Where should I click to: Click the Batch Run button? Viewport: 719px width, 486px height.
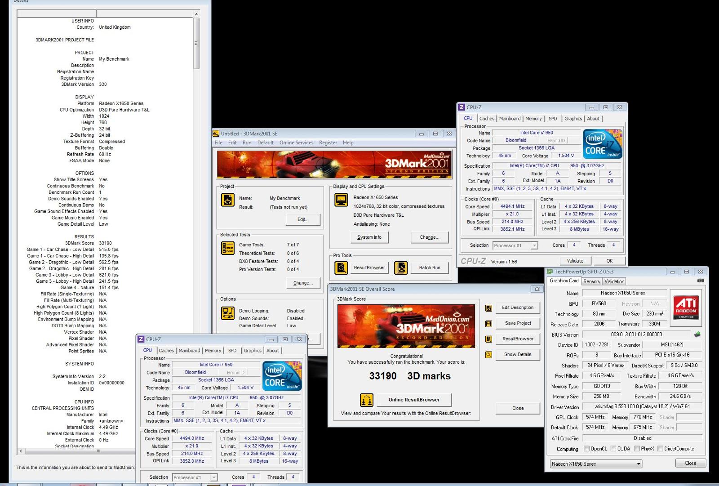coord(430,268)
